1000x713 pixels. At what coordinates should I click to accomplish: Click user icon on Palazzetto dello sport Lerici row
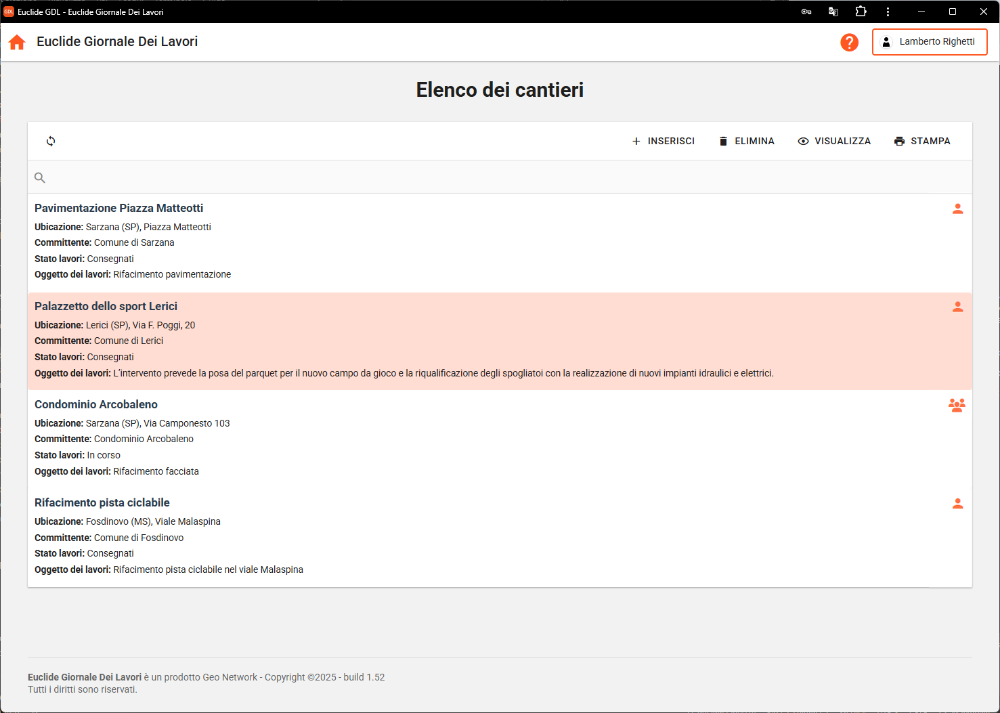[x=957, y=307]
